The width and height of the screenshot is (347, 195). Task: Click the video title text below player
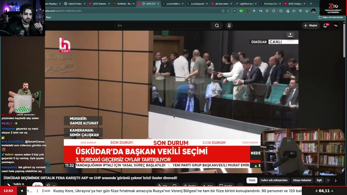(90, 178)
